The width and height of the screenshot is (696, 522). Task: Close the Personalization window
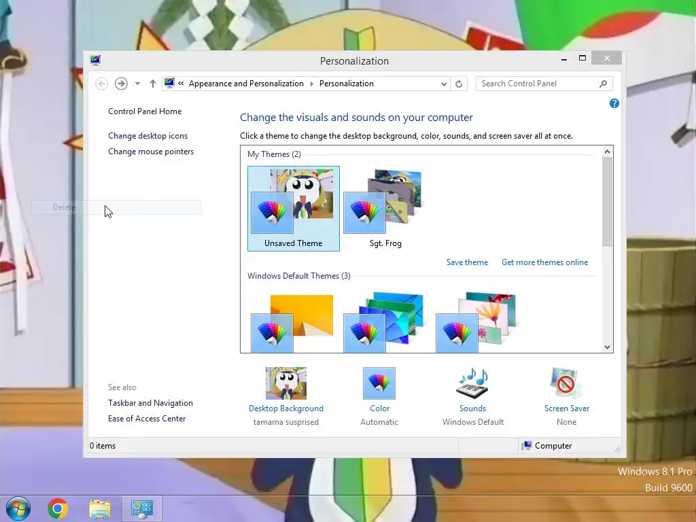[x=607, y=58]
